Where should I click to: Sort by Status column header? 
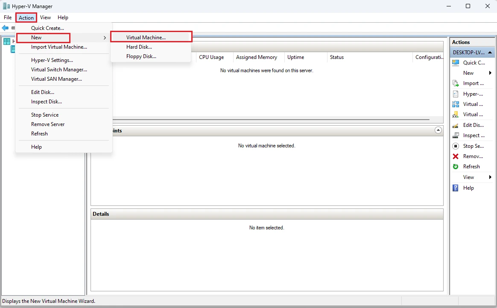click(370, 57)
